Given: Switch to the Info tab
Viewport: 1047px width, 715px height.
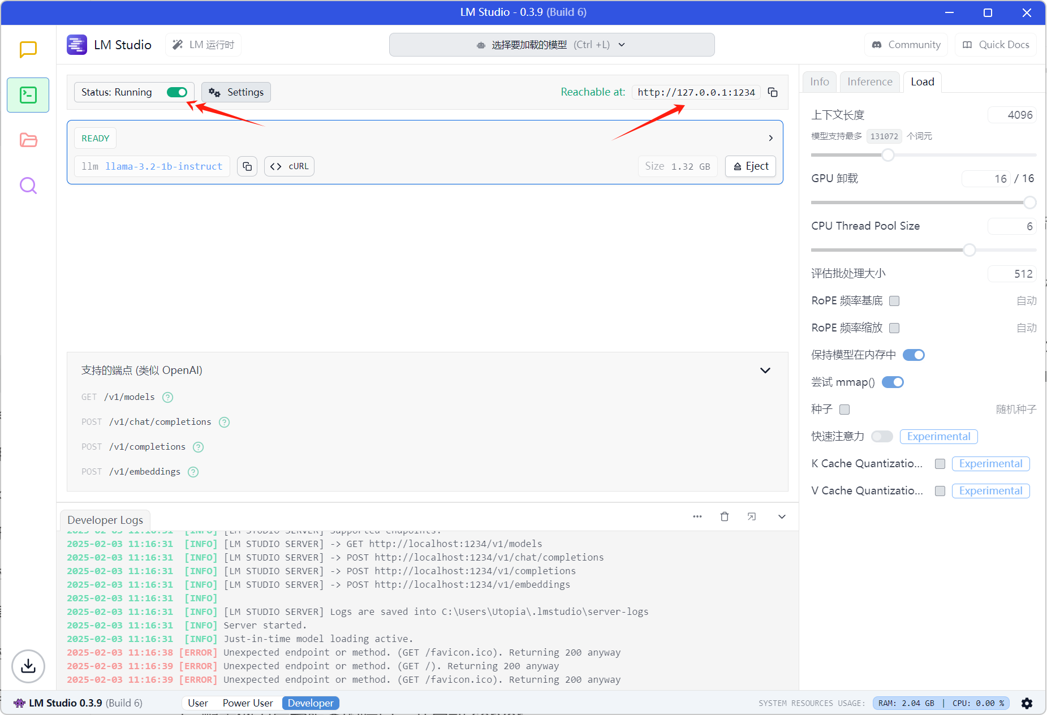Looking at the screenshot, I should 820,82.
